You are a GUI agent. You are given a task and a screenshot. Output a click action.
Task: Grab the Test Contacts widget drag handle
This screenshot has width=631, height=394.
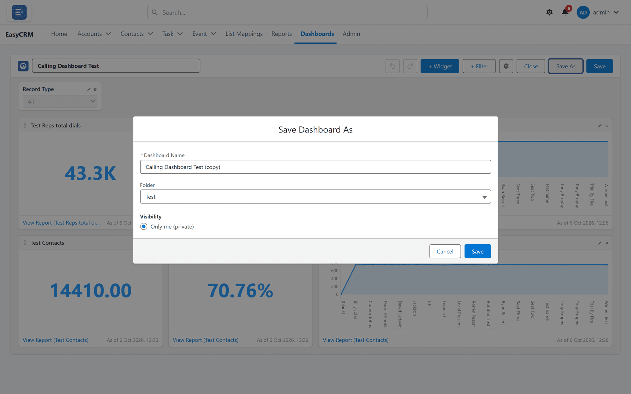25,243
